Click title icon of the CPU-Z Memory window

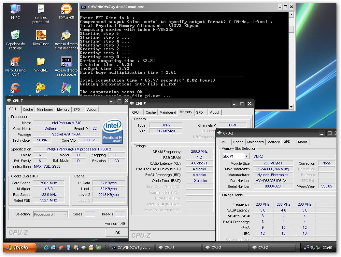coord(132,103)
